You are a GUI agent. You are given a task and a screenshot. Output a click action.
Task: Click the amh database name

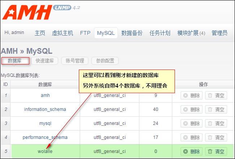[x=45, y=95]
